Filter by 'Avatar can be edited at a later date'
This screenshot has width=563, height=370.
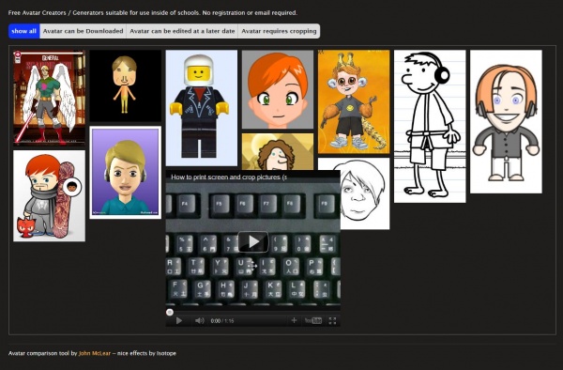tap(182, 31)
